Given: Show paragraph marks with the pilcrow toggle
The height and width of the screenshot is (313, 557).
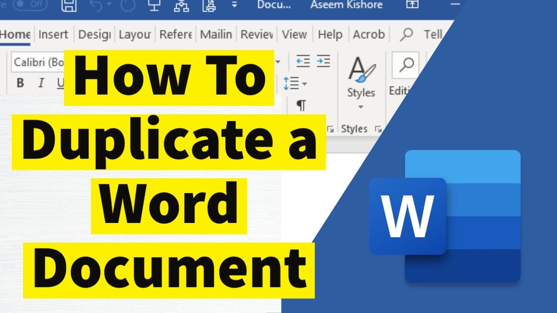Looking at the screenshot, I should (x=302, y=104).
